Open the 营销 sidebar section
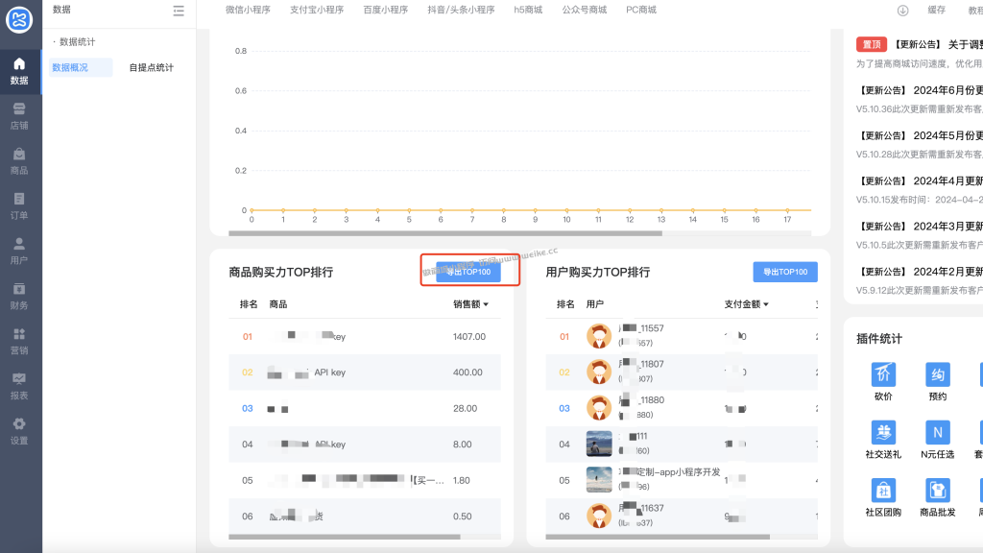The width and height of the screenshot is (983, 553). point(19,342)
